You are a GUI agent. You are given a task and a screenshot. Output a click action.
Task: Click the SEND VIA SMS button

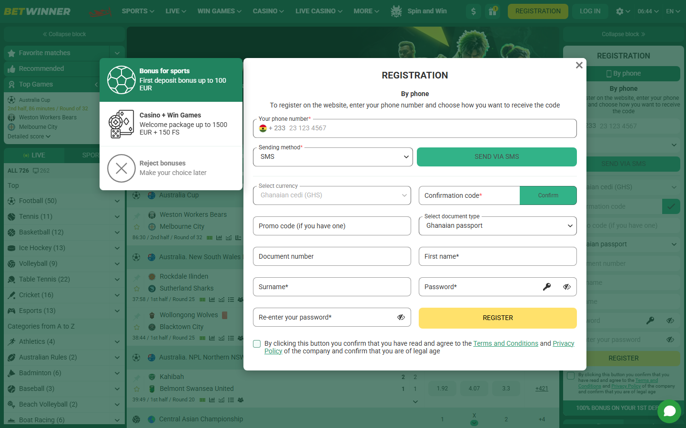497,157
